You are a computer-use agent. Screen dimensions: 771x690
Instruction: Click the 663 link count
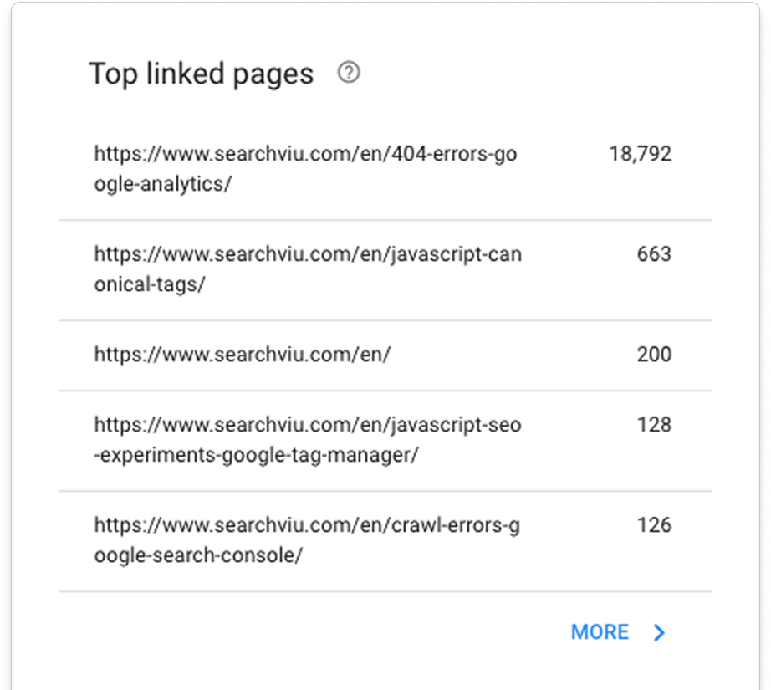tap(653, 253)
